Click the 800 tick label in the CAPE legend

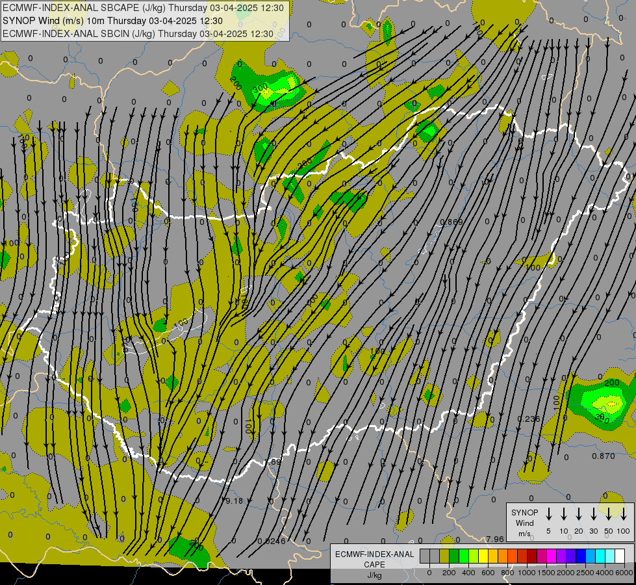click(x=507, y=573)
